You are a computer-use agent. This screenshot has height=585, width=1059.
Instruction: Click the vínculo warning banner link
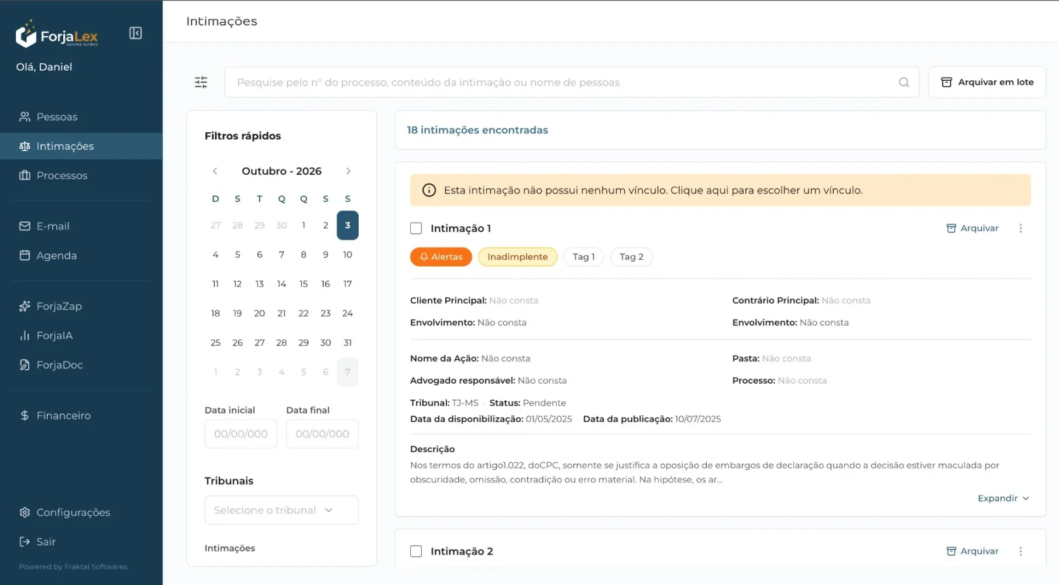[x=720, y=190]
